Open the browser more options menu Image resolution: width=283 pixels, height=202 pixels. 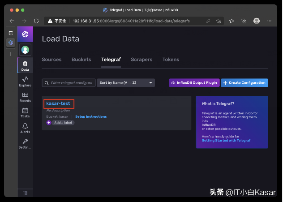tap(269, 21)
